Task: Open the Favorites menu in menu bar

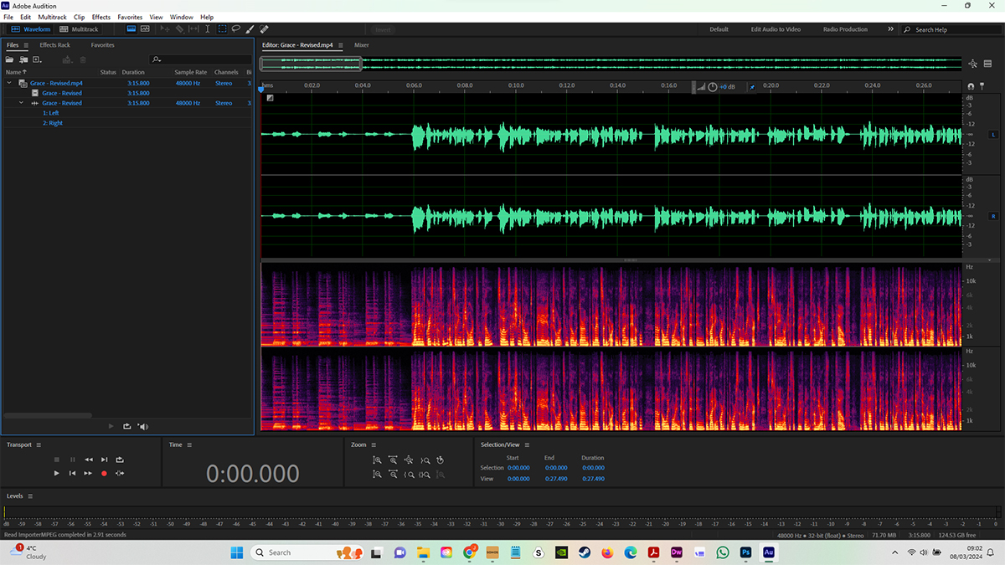Action: click(130, 17)
